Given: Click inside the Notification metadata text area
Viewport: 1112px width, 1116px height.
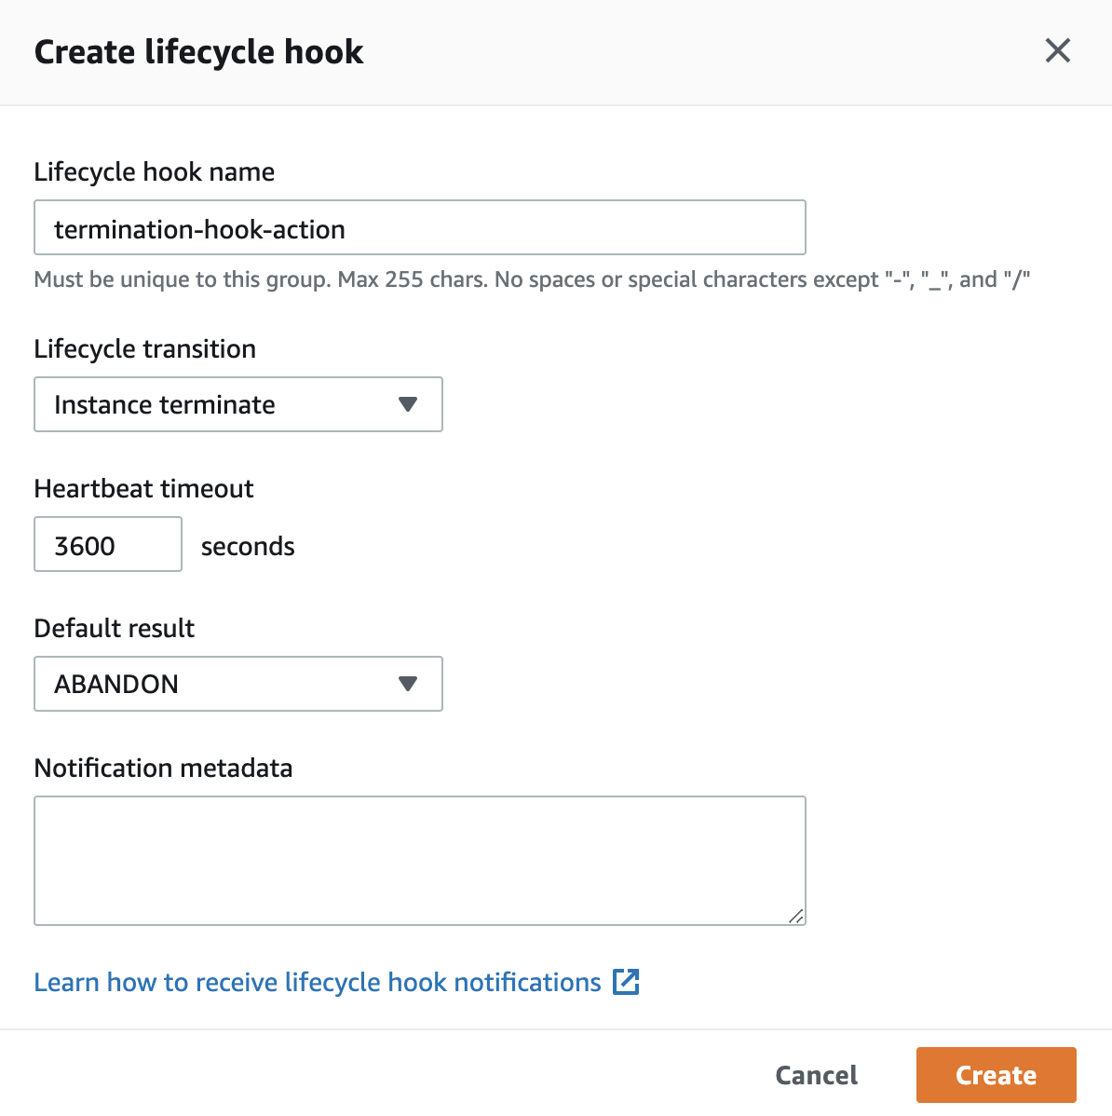Looking at the screenshot, I should pos(420,861).
